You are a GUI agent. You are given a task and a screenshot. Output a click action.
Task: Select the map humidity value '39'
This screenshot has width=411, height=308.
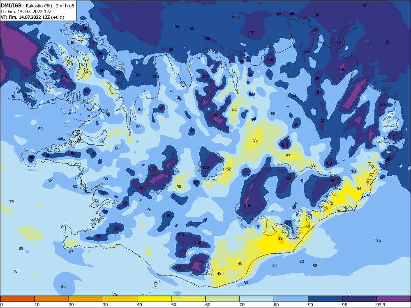[307, 227]
